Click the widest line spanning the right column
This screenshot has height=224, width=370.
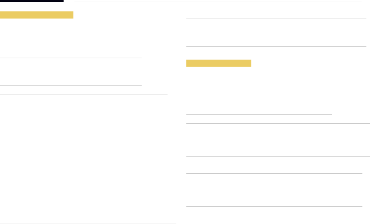[x=278, y=124]
